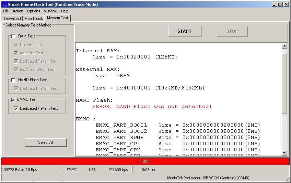Open the Help menu
This screenshot has width=291, height=183.
pyautogui.click(x=65, y=11)
